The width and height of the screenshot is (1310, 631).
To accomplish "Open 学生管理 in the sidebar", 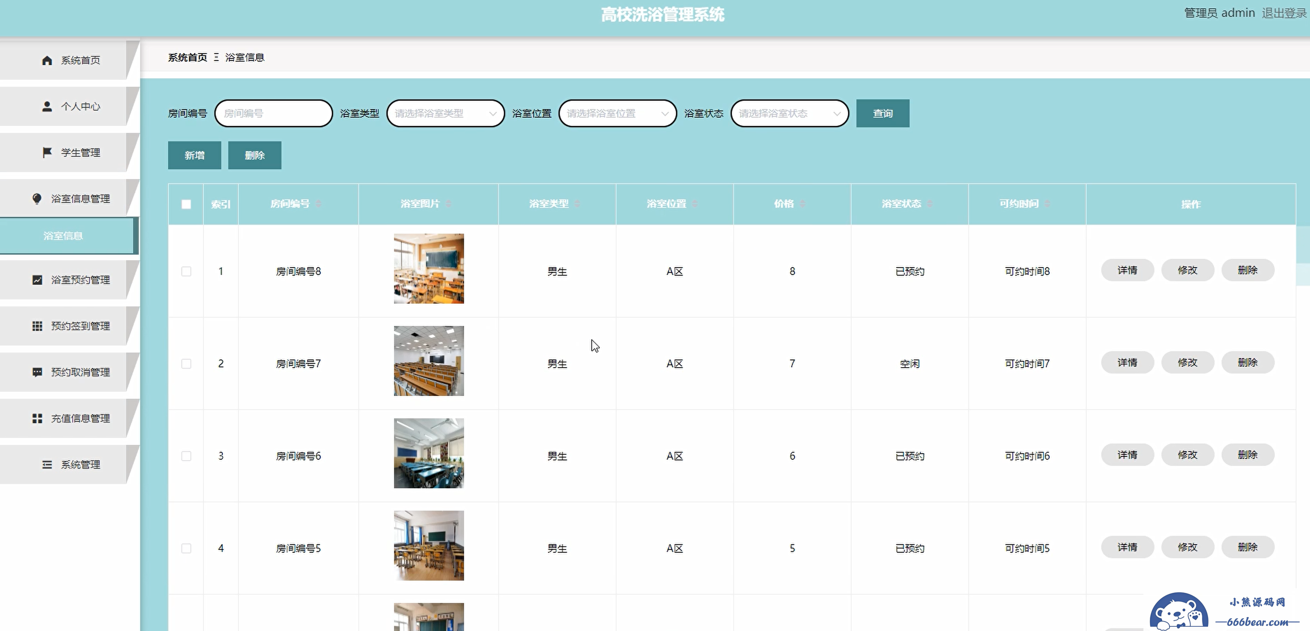I will 70,153.
